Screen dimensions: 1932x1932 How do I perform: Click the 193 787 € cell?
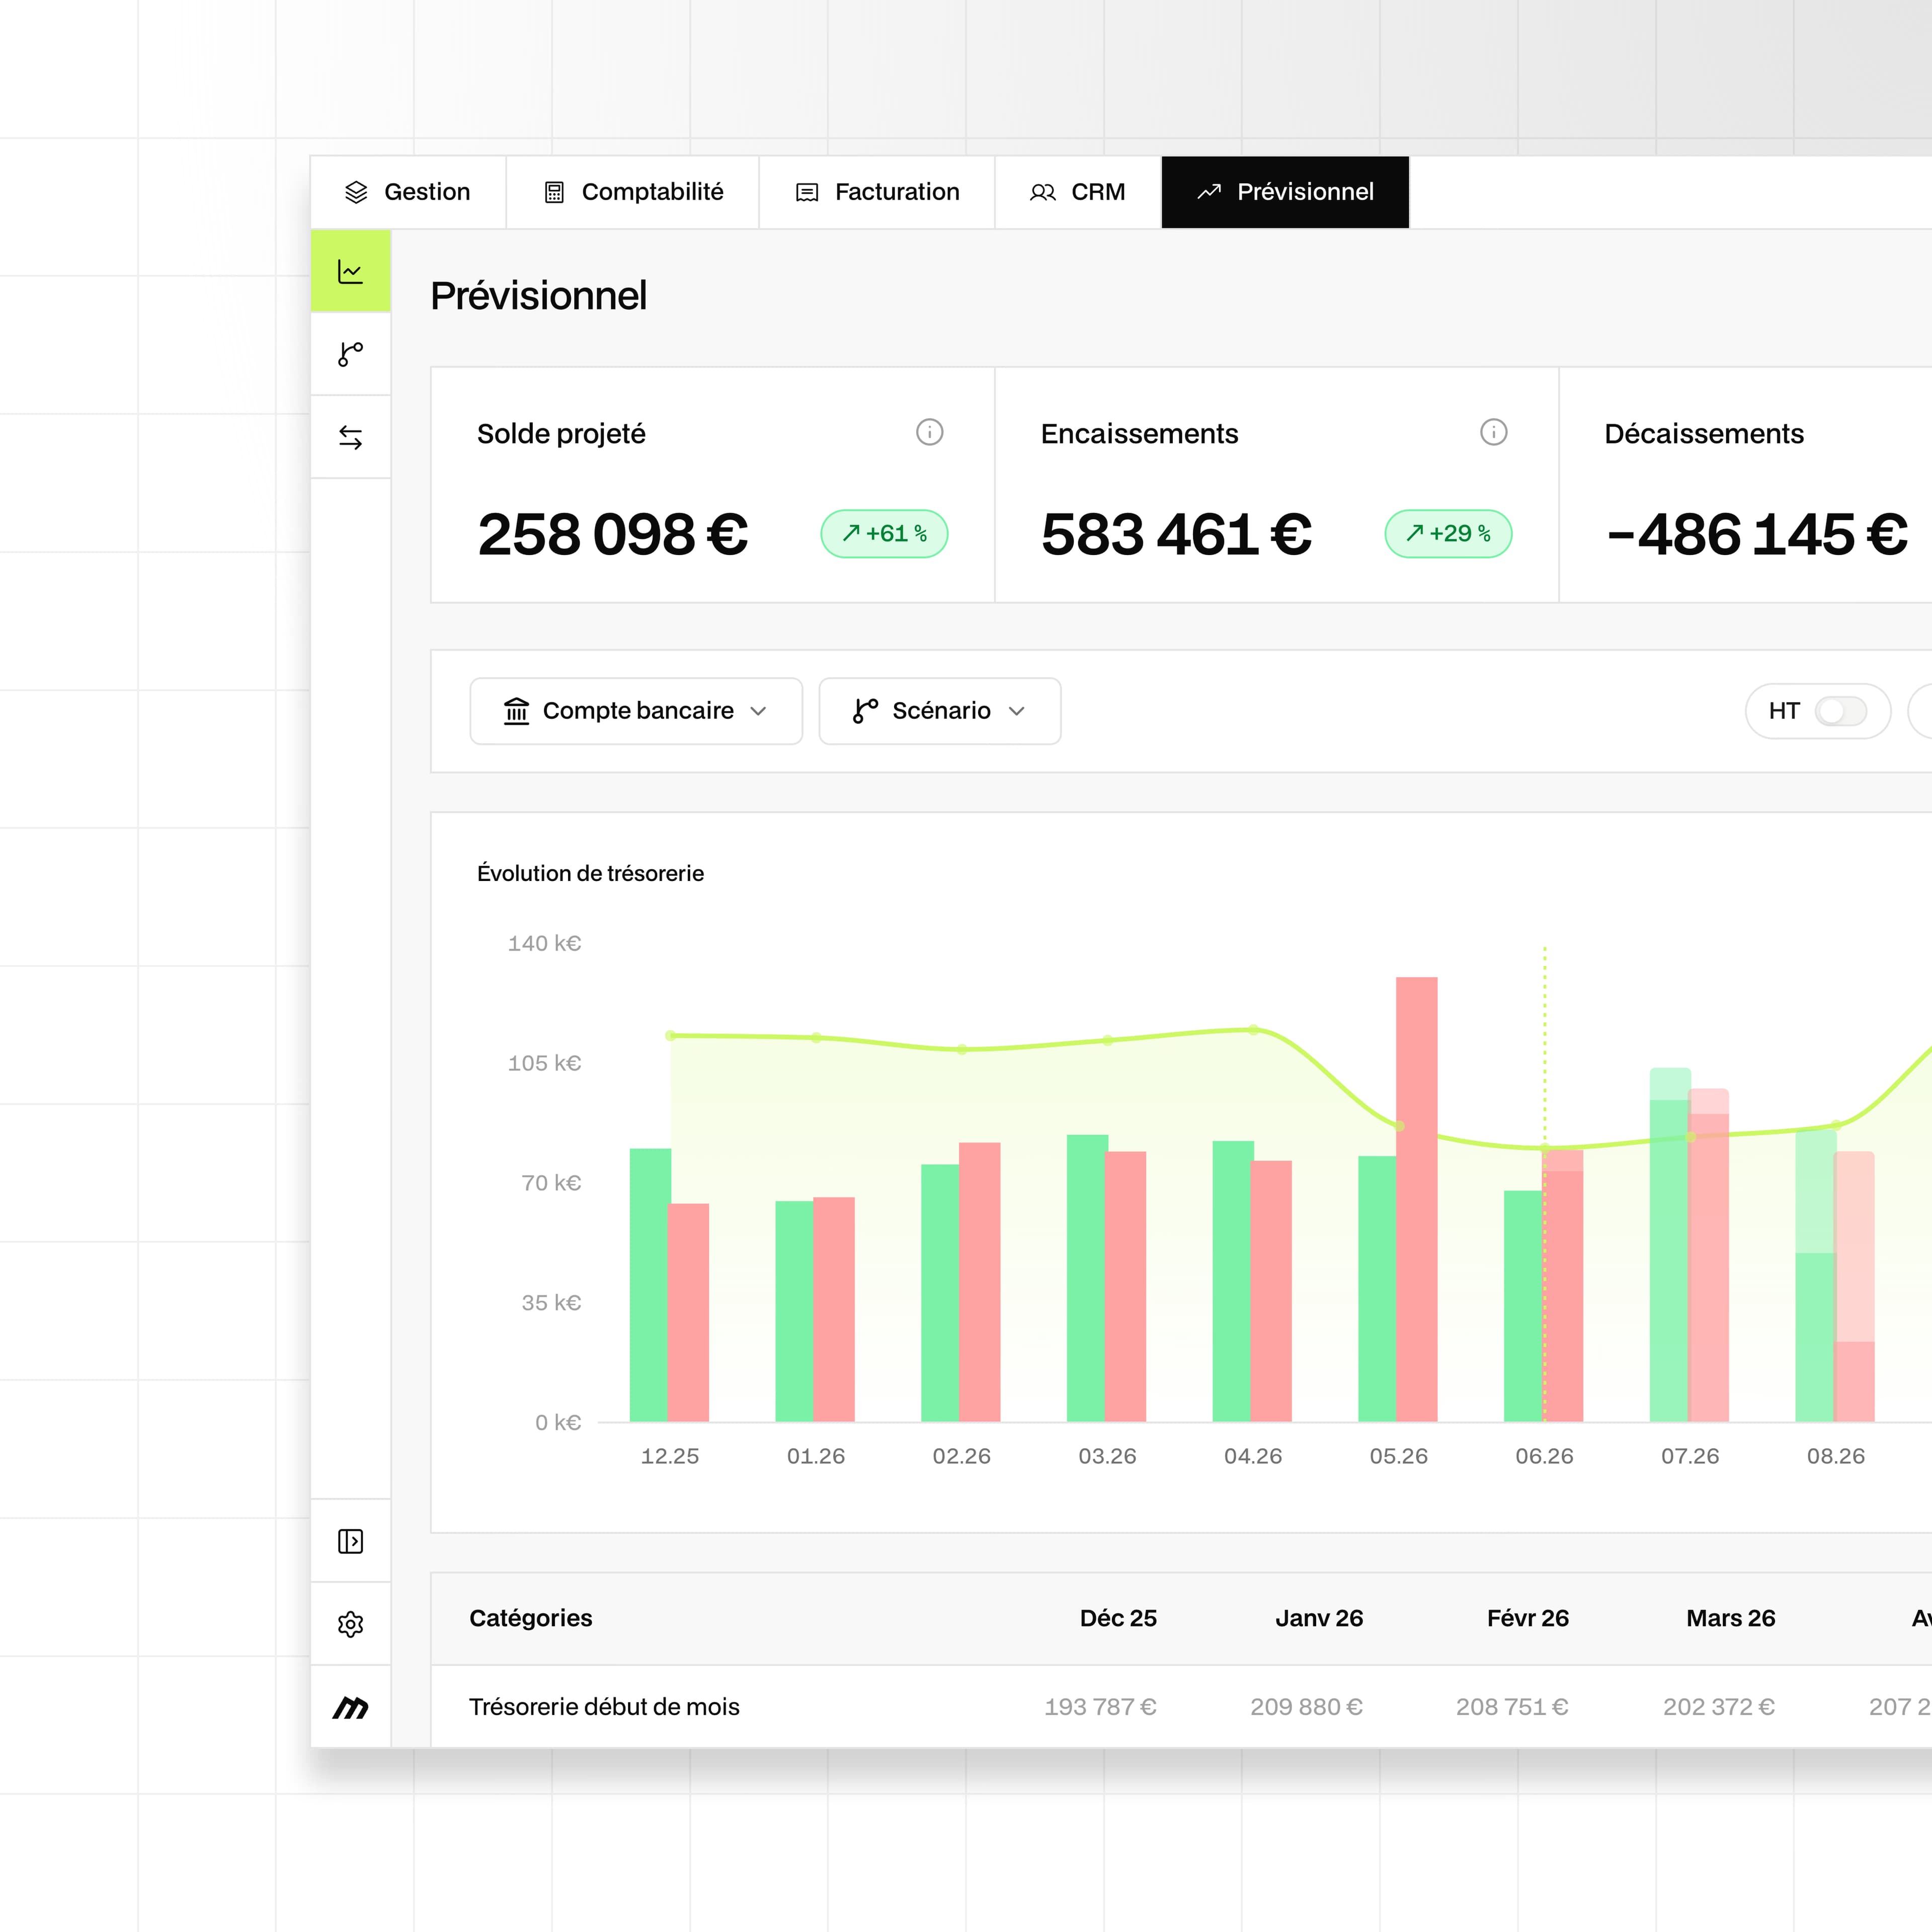[x=1100, y=1707]
